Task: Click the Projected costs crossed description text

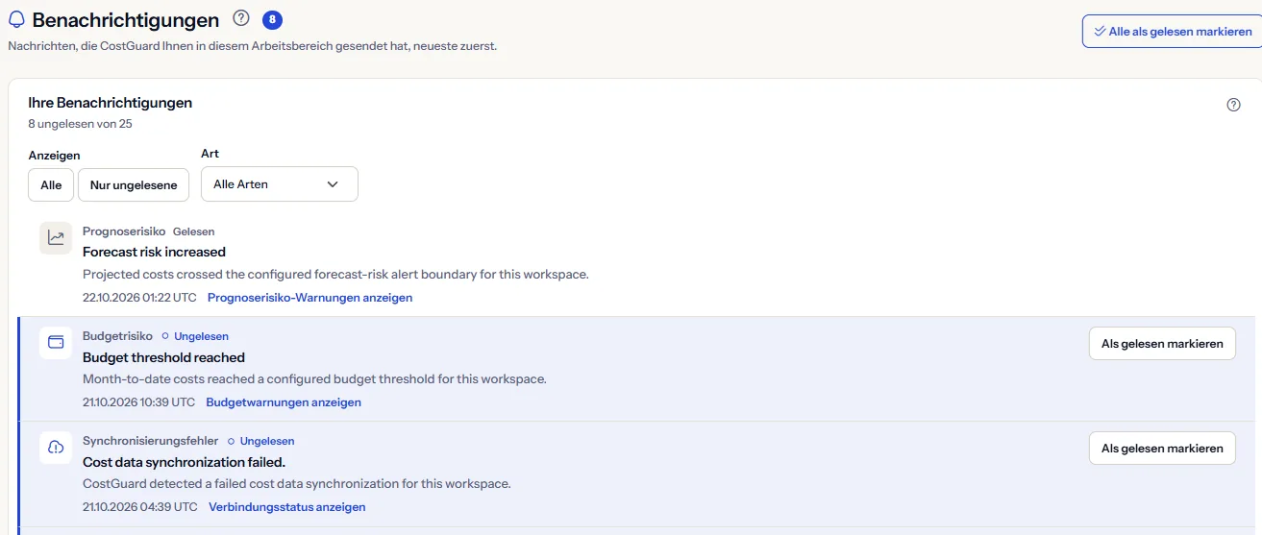Action: point(335,275)
